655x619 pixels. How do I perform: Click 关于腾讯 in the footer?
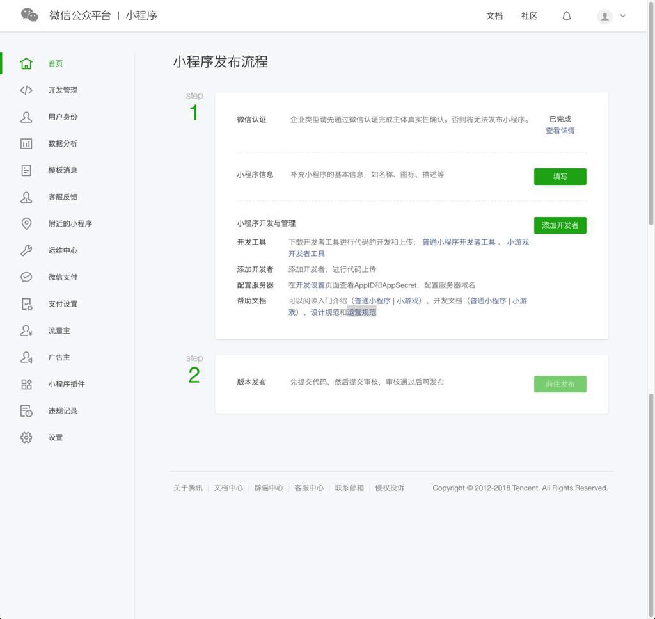pos(188,488)
